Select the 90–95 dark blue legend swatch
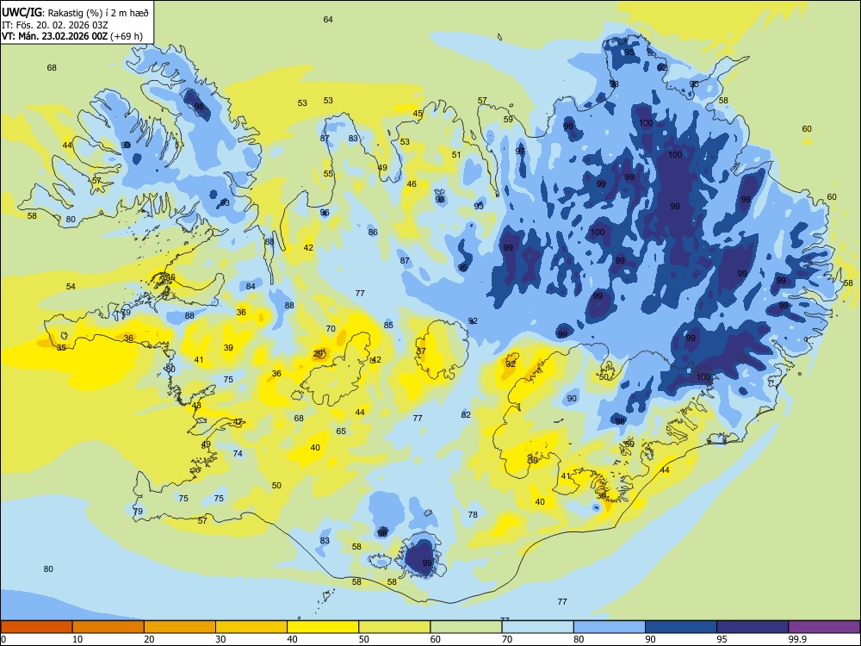The width and height of the screenshot is (861, 646). pyautogui.click(x=681, y=627)
